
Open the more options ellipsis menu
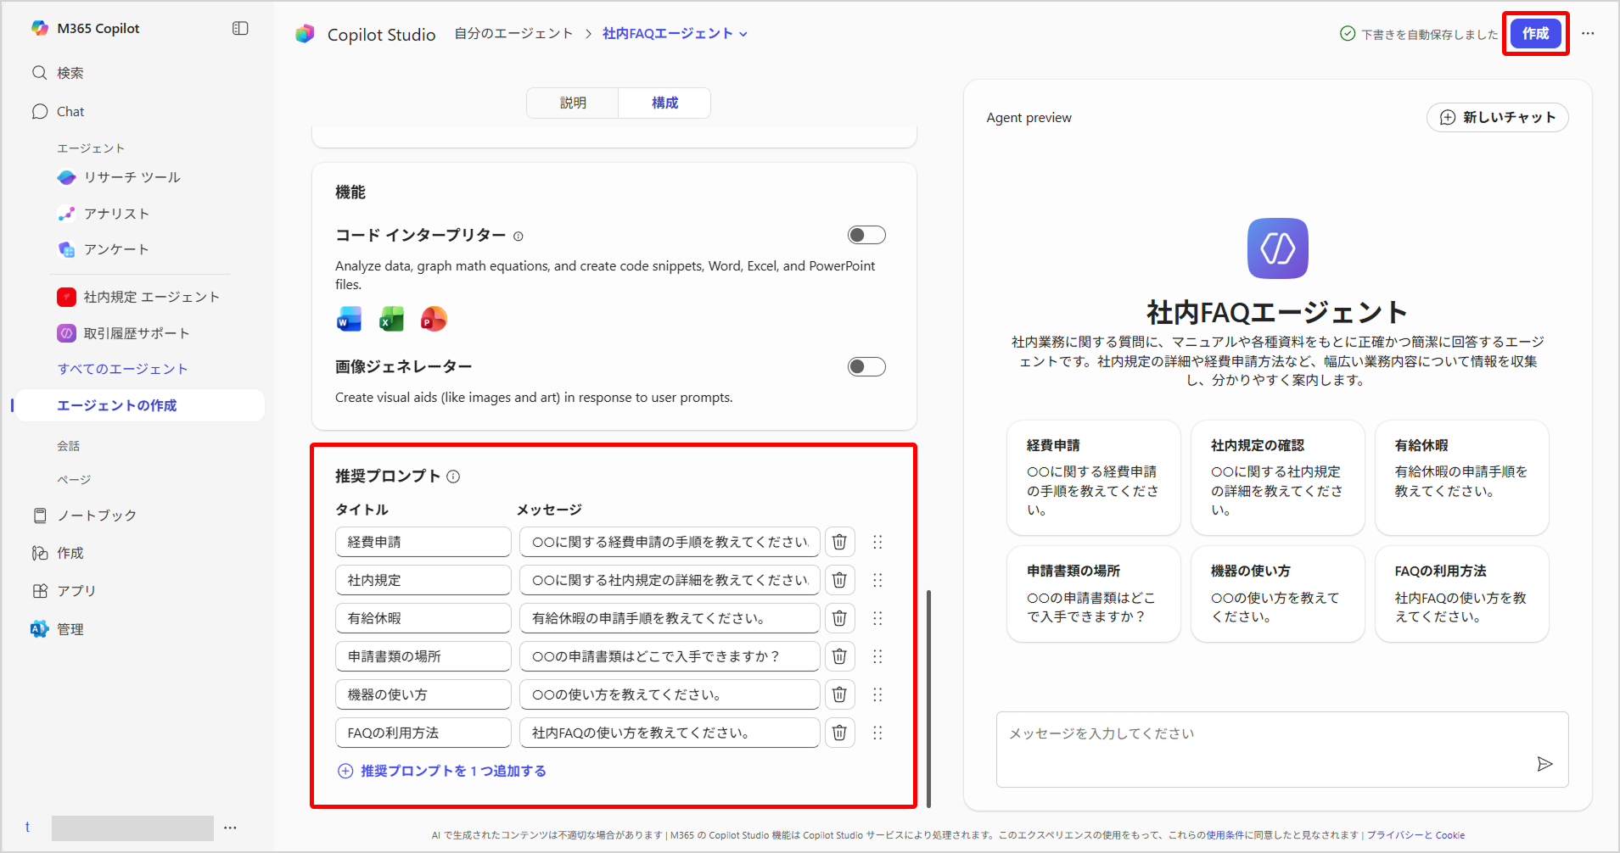coord(1588,34)
